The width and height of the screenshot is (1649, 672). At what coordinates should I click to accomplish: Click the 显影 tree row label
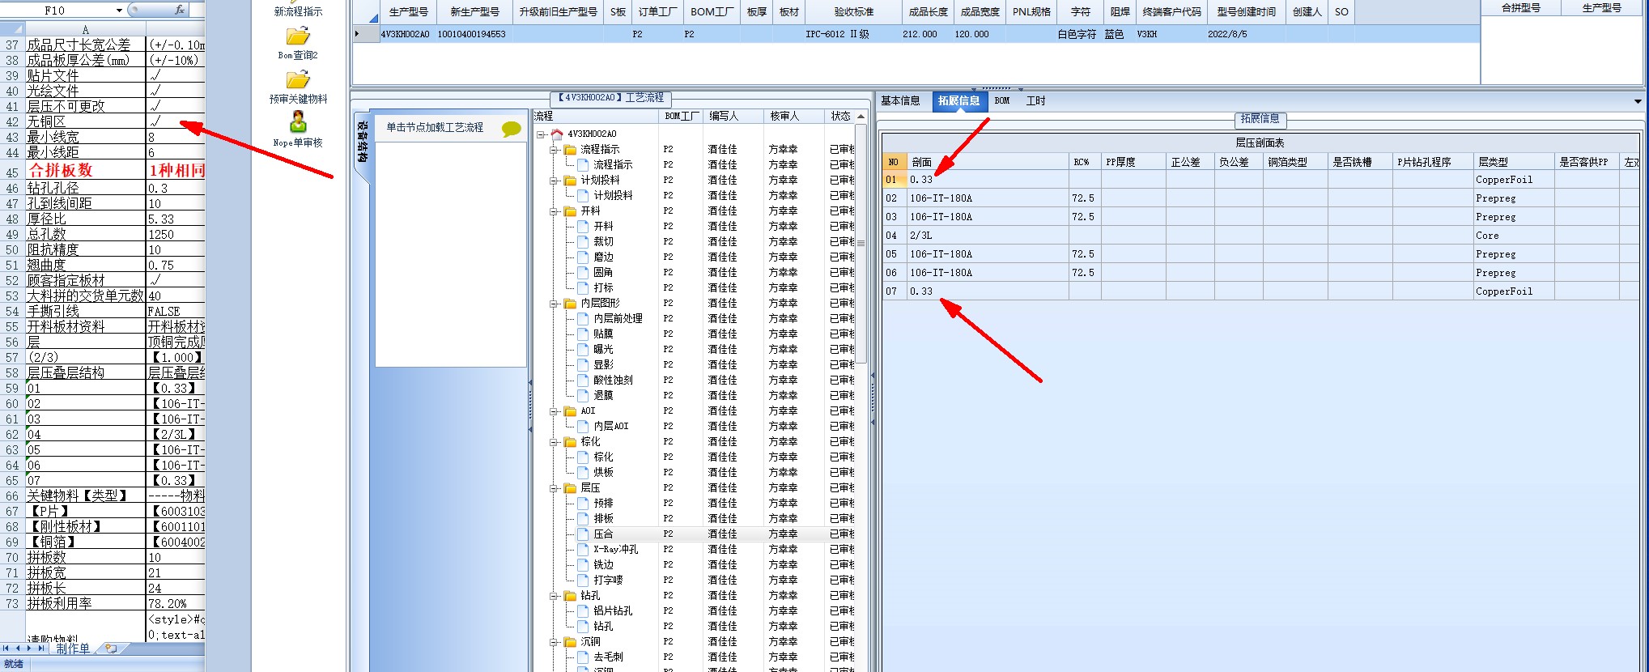(x=604, y=364)
